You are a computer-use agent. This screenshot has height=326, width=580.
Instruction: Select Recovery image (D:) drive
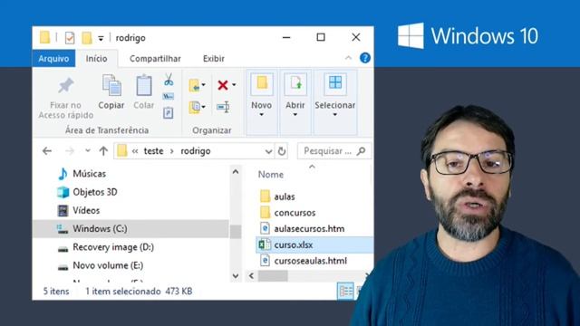pyautogui.click(x=113, y=247)
